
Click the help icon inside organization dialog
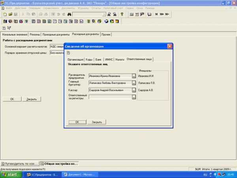coord(68,53)
